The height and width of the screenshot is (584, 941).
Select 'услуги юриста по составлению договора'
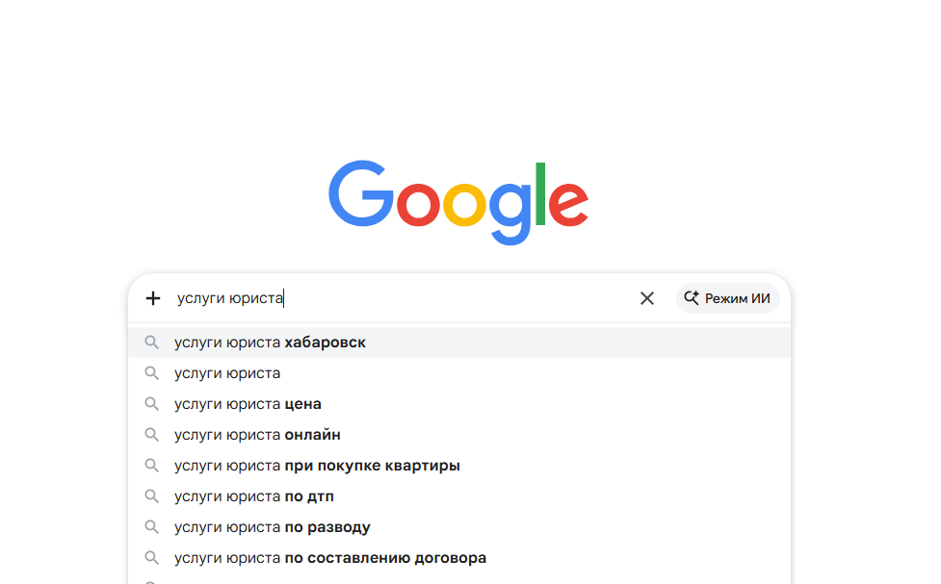click(329, 558)
